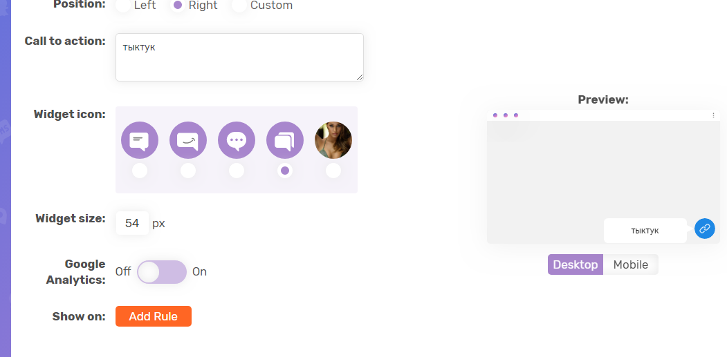Select radio under the photo avatar
The image size is (727, 357).
[333, 171]
